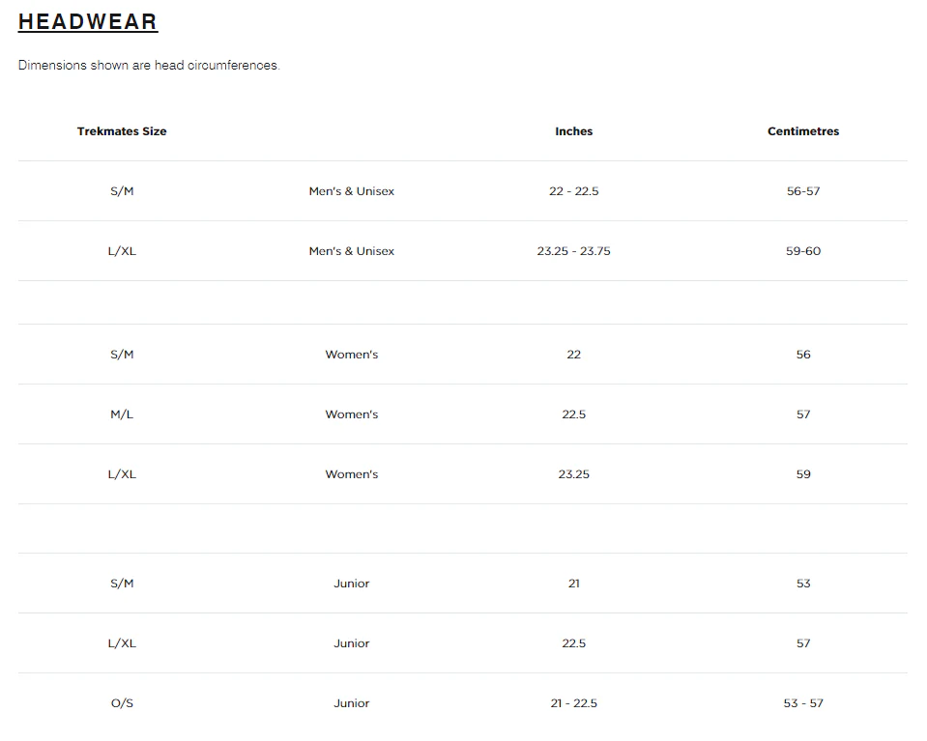Select the Inches column header

pyautogui.click(x=573, y=131)
